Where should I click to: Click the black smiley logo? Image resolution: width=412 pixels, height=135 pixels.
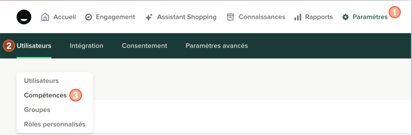click(x=24, y=17)
